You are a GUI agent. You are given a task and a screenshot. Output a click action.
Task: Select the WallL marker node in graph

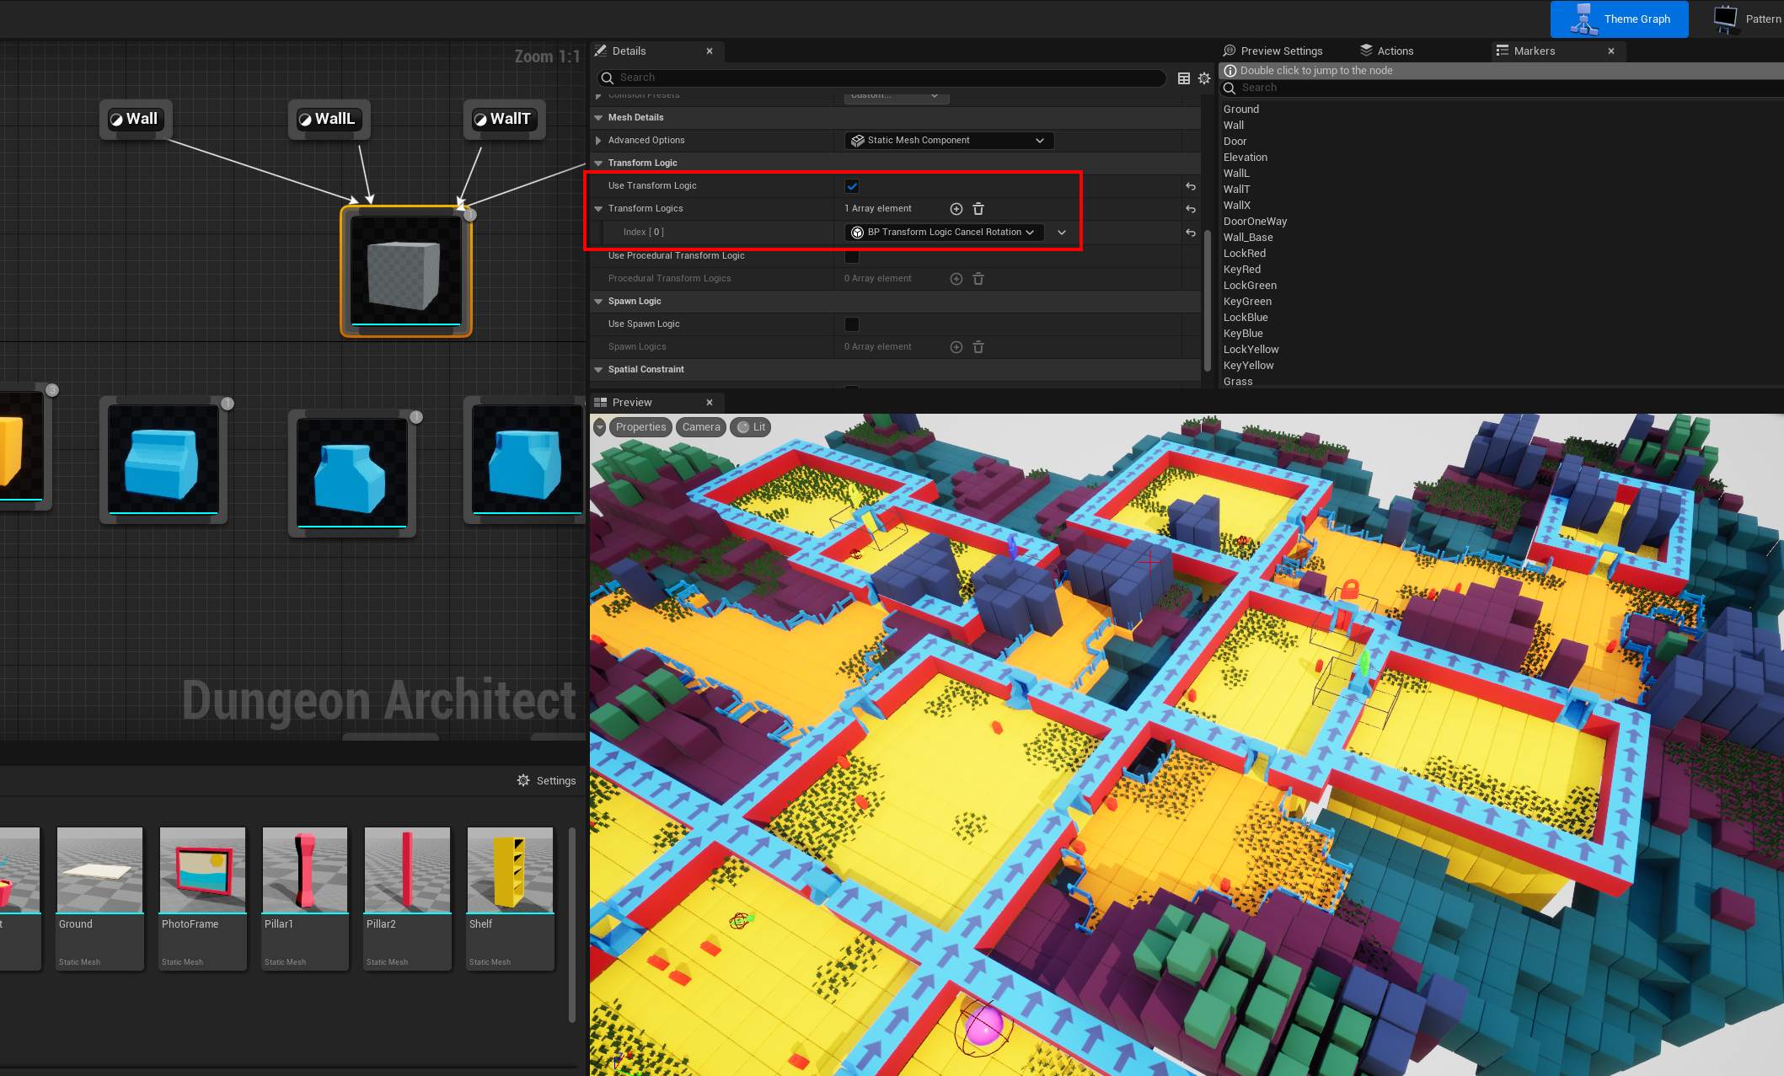[329, 119]
